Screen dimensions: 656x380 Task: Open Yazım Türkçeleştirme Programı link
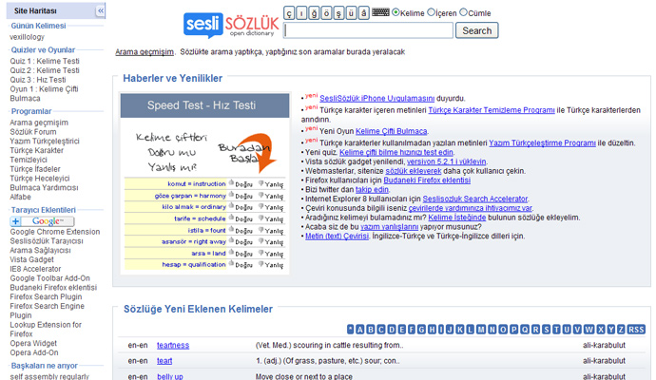542,142
